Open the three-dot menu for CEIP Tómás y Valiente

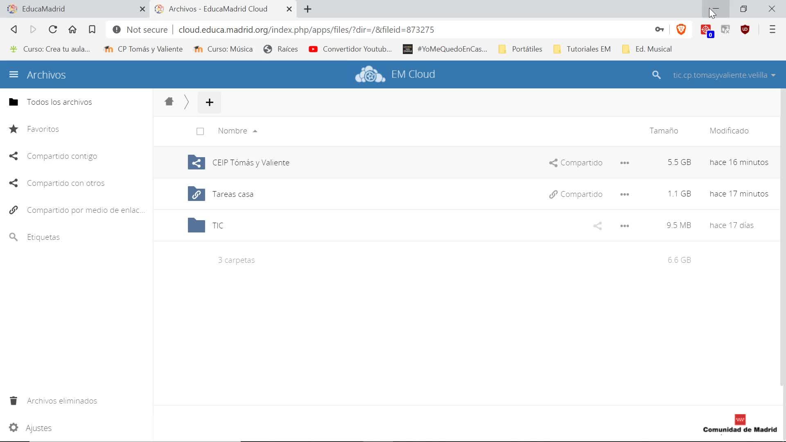coord(624,163)
